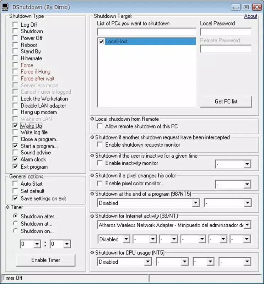
Task: Uncheck Start a program... option
Action: pyautogui.click(x=15, y=146)
